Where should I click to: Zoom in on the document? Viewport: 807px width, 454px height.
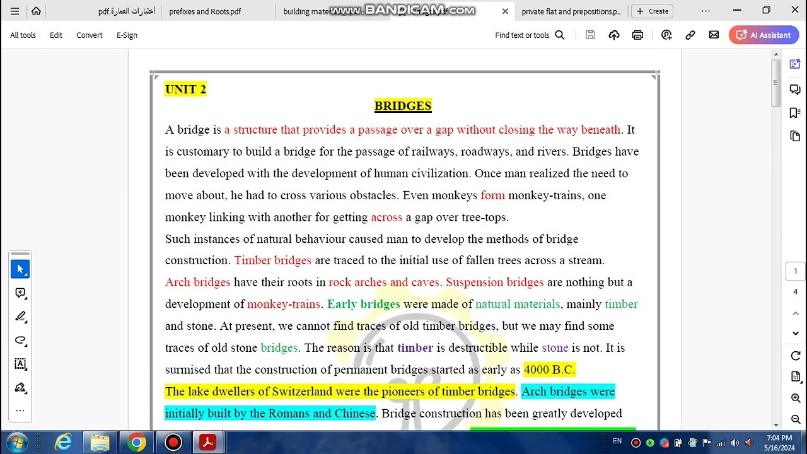tap(796, 398)
